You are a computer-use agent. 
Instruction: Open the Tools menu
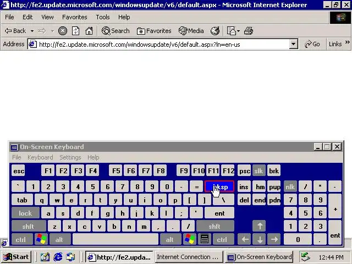click(x=103, y=17)
